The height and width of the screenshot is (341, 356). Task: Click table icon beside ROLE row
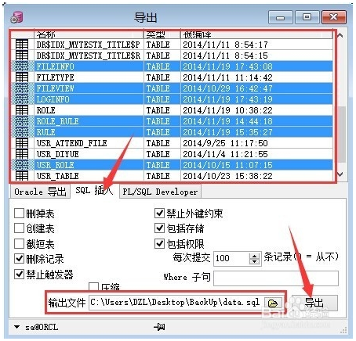pyautogui.click(x=22, y=110)
